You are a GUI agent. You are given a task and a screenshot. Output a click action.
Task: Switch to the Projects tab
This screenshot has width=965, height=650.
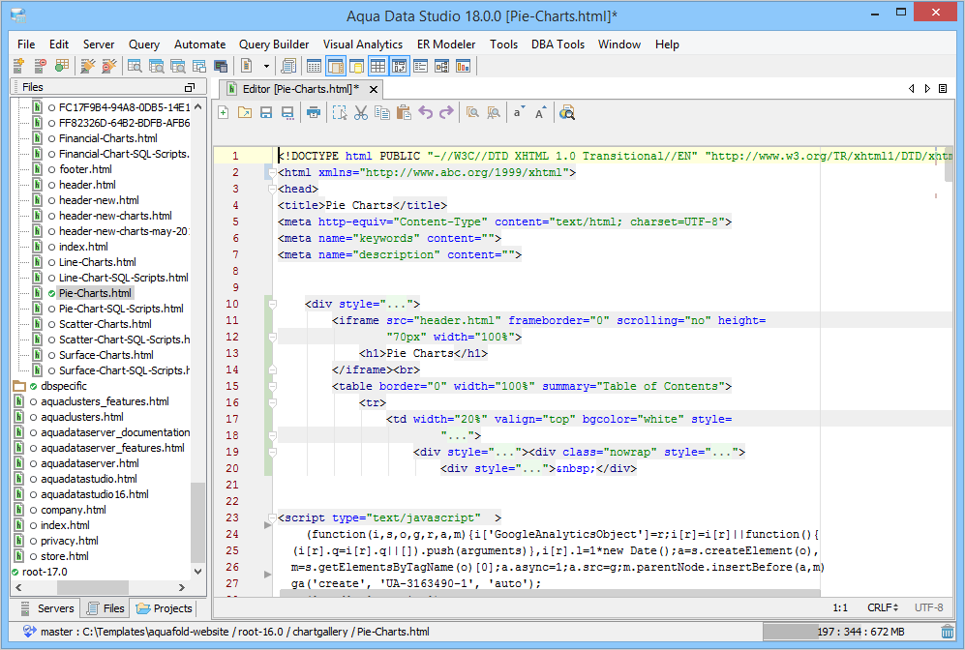pos(164,608)
